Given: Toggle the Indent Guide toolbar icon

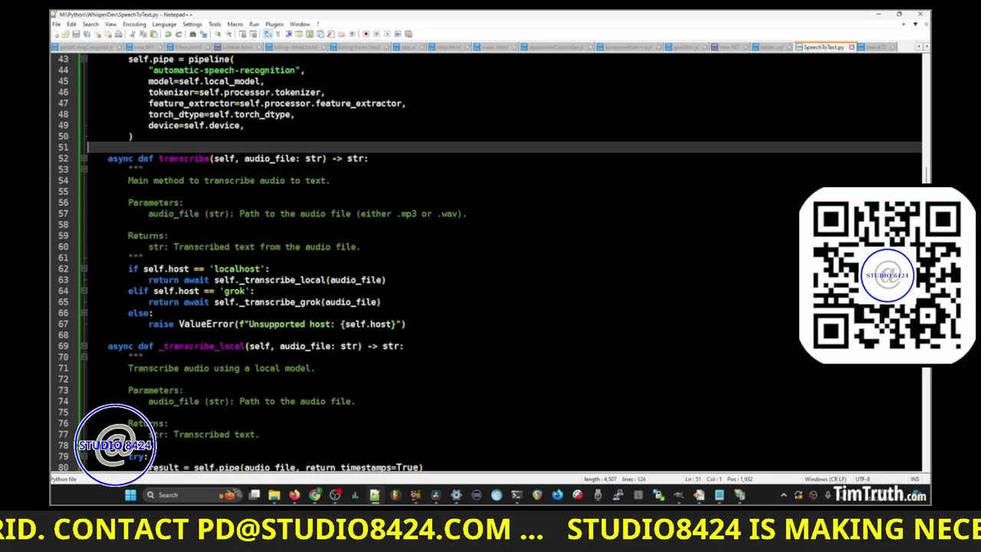Looking at the screenshot, I should (x=289, y=34).
